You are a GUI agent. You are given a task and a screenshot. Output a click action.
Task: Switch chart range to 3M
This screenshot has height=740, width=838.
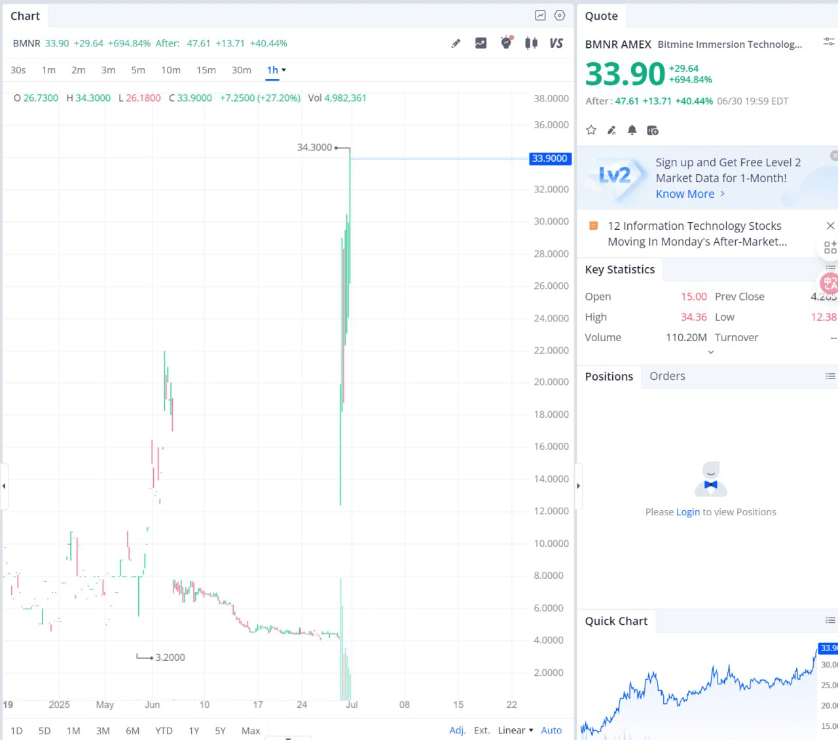pos(103,731)
